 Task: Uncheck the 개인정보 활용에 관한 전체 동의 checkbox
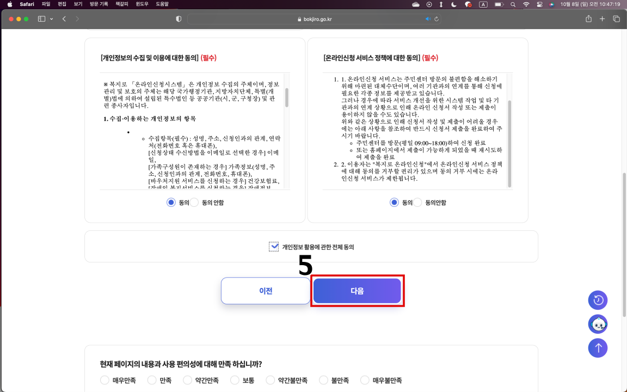[273, 246]
